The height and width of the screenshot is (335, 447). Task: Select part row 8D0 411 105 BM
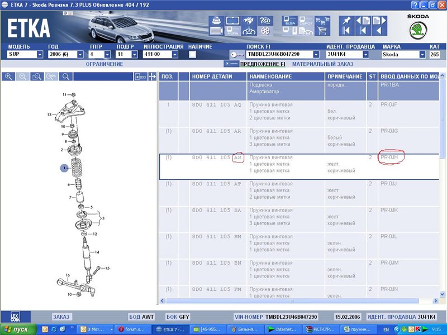click(299, 246)
